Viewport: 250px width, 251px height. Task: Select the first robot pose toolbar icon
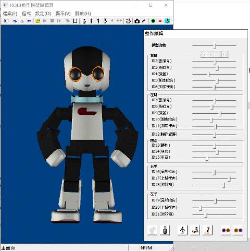pos(84,21)
